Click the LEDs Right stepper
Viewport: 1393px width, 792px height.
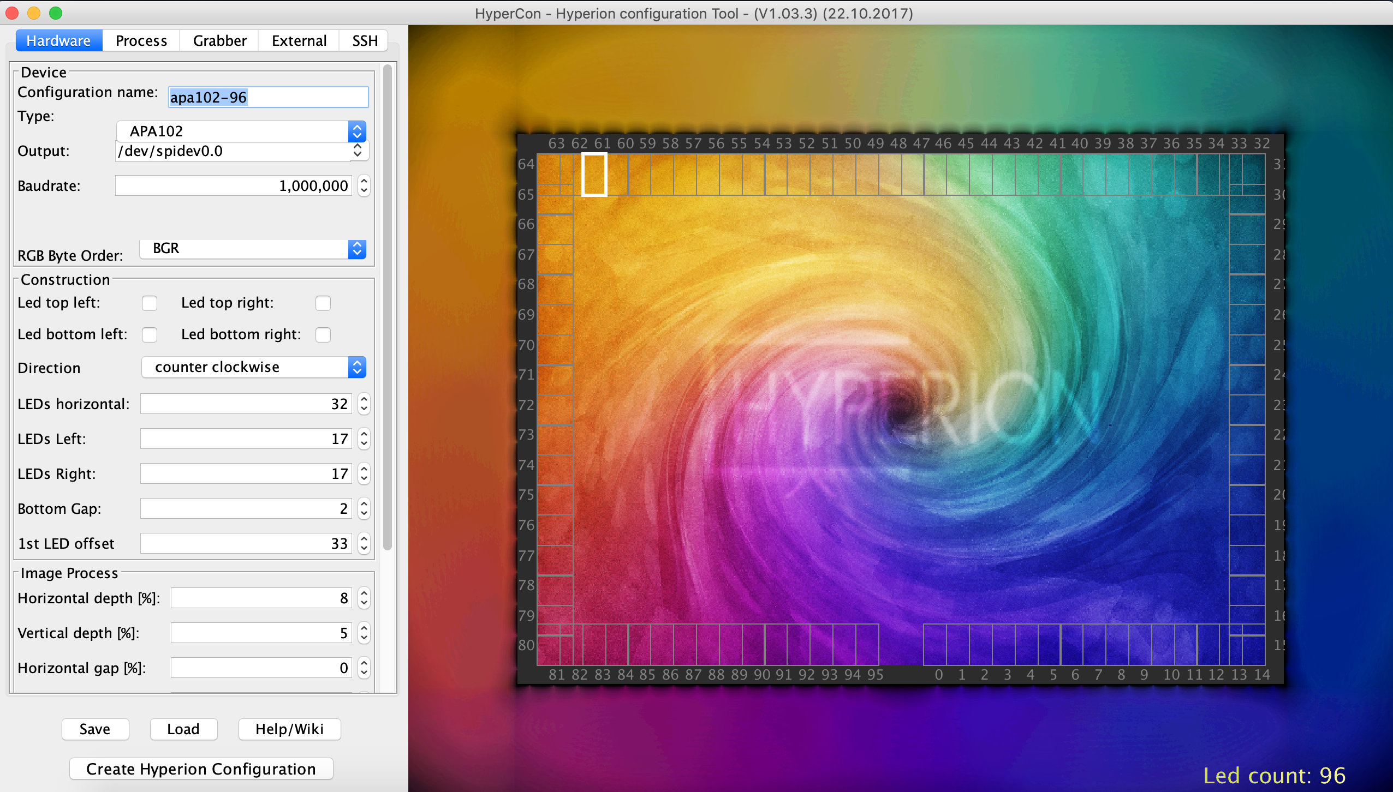[x=364, y=473]
